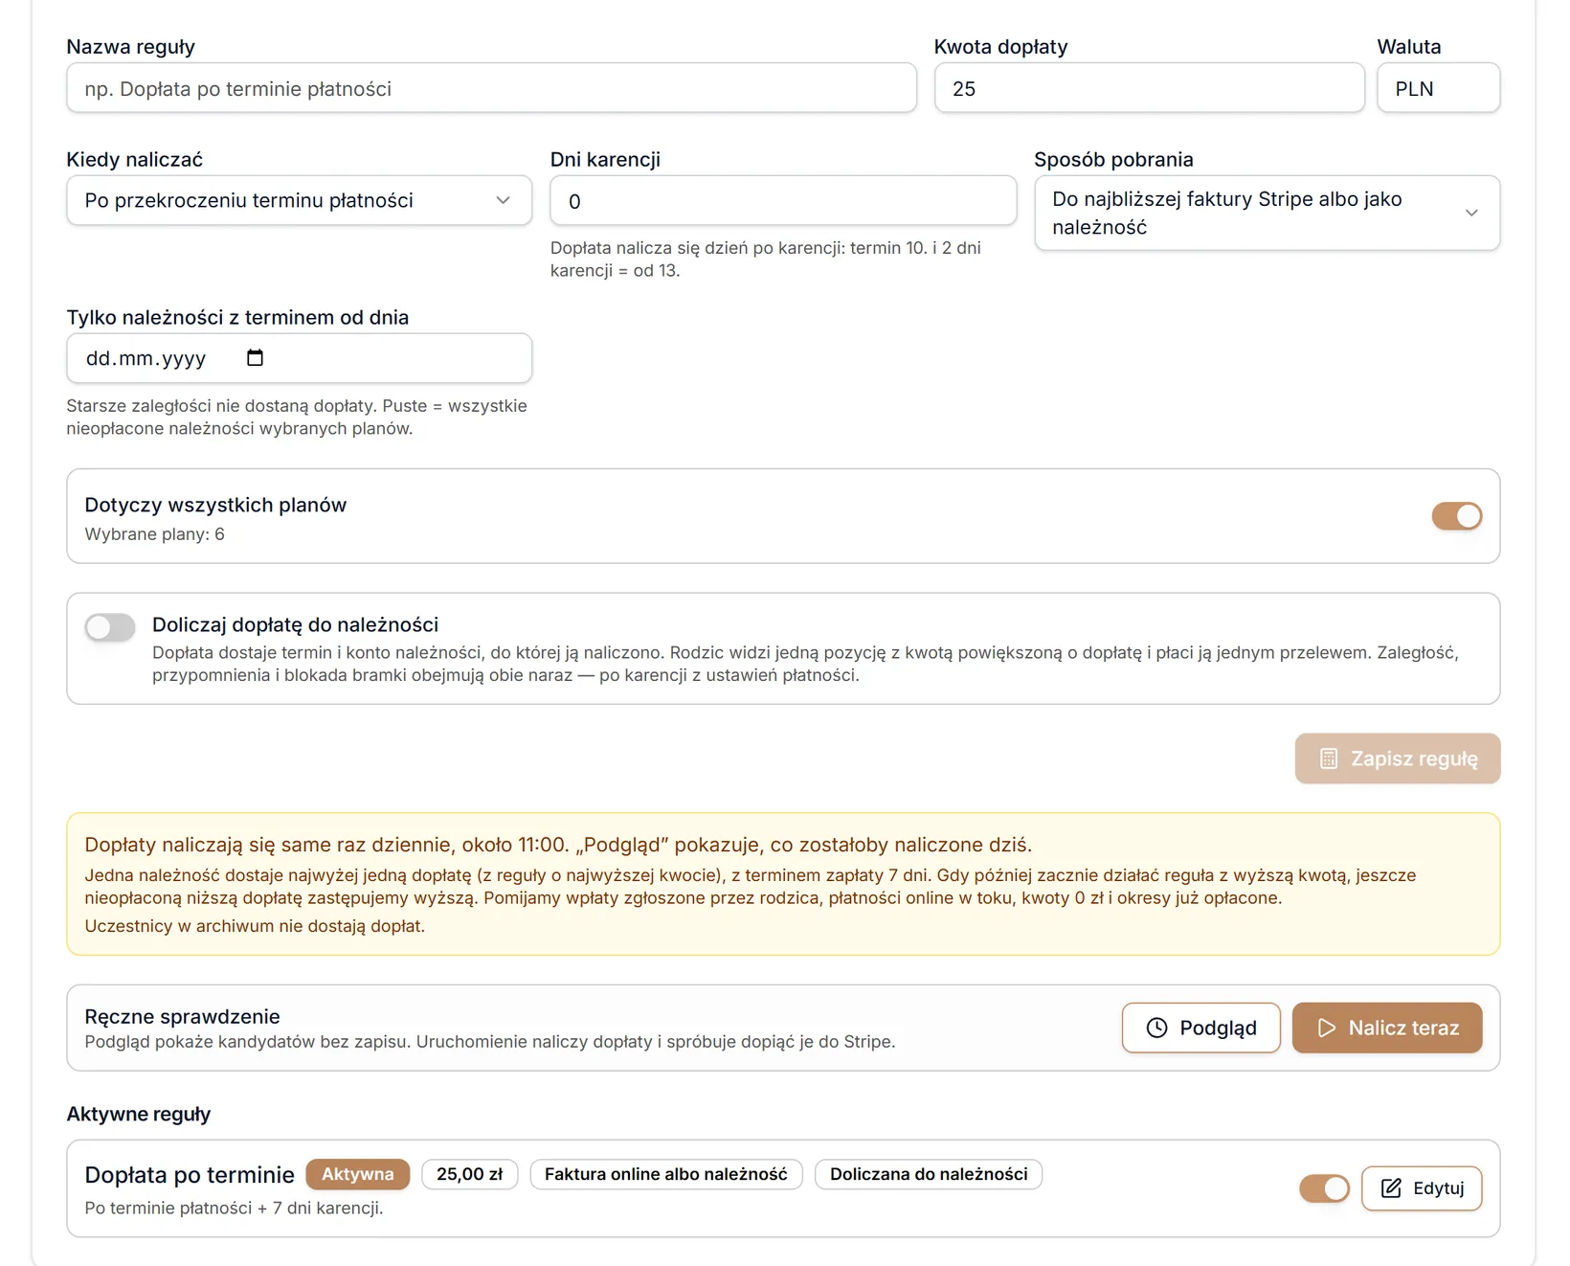
Task: Click the clock icon in Podgląd button
Action: click(1156, 1028)
